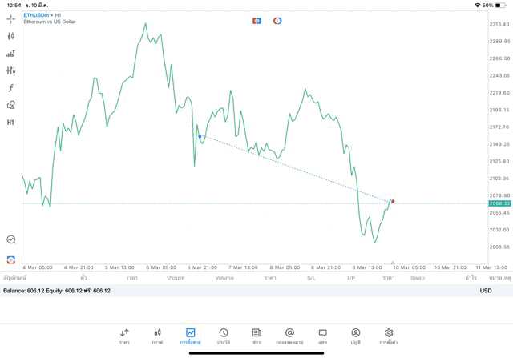The width and height of the screenshot is (513, 358).
Task: Open the ETHUSDm symbol title
Action: point(37,15)
